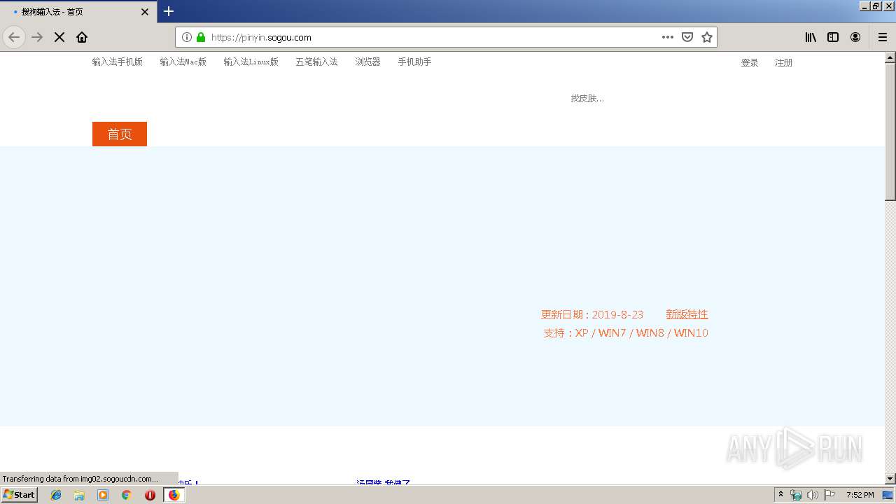Open the Library bookmarks icon
Viewport: 896px width, 504px height.
pos(811,37)
